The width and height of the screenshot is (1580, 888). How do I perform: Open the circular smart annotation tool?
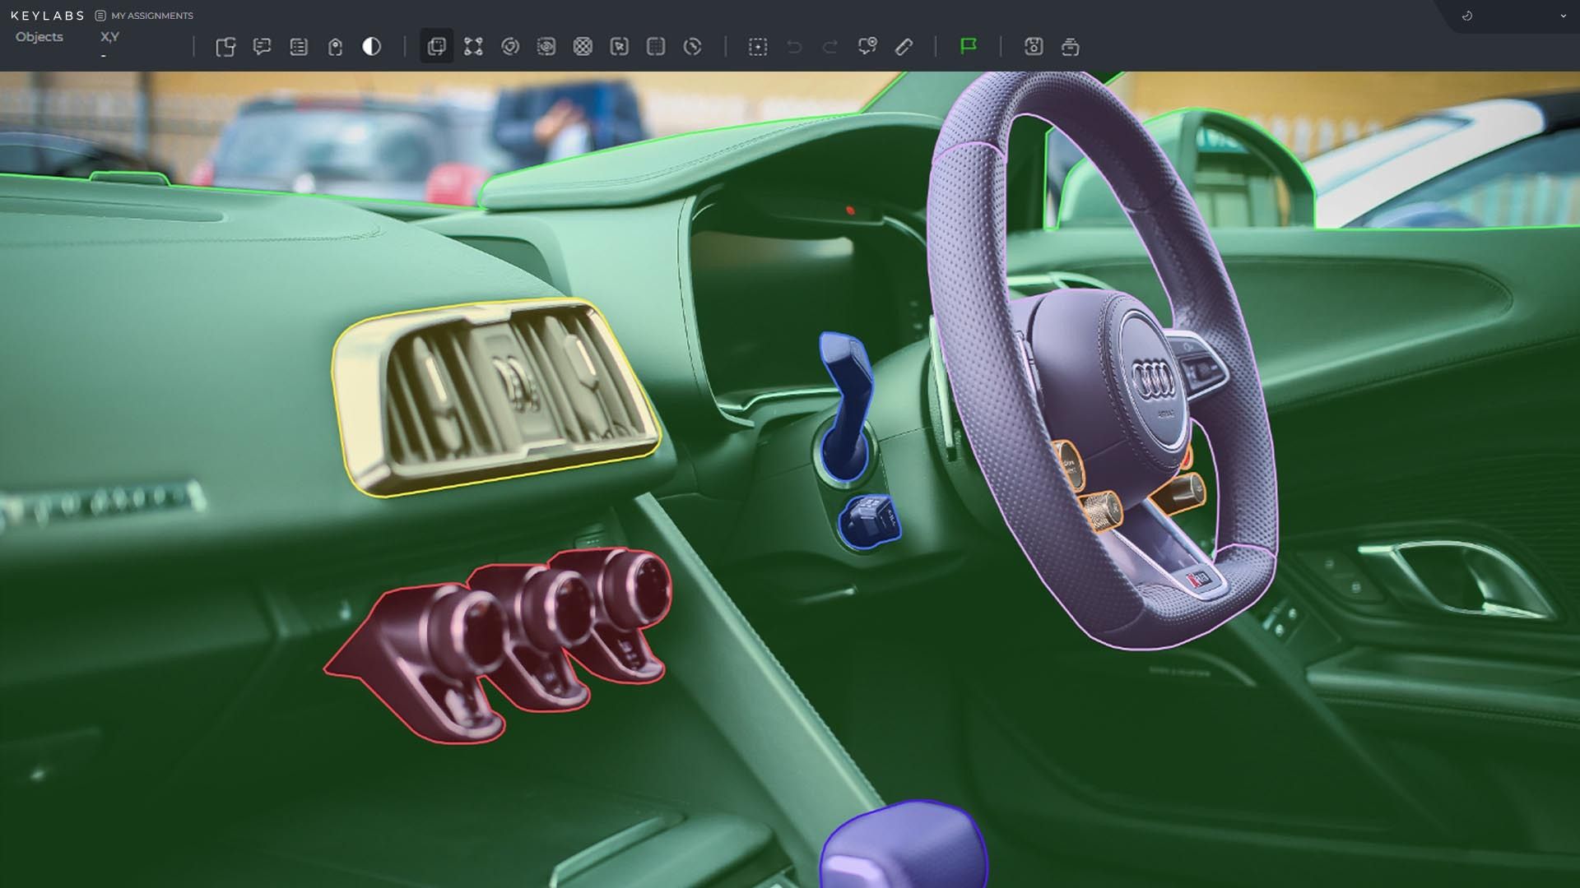510,47
